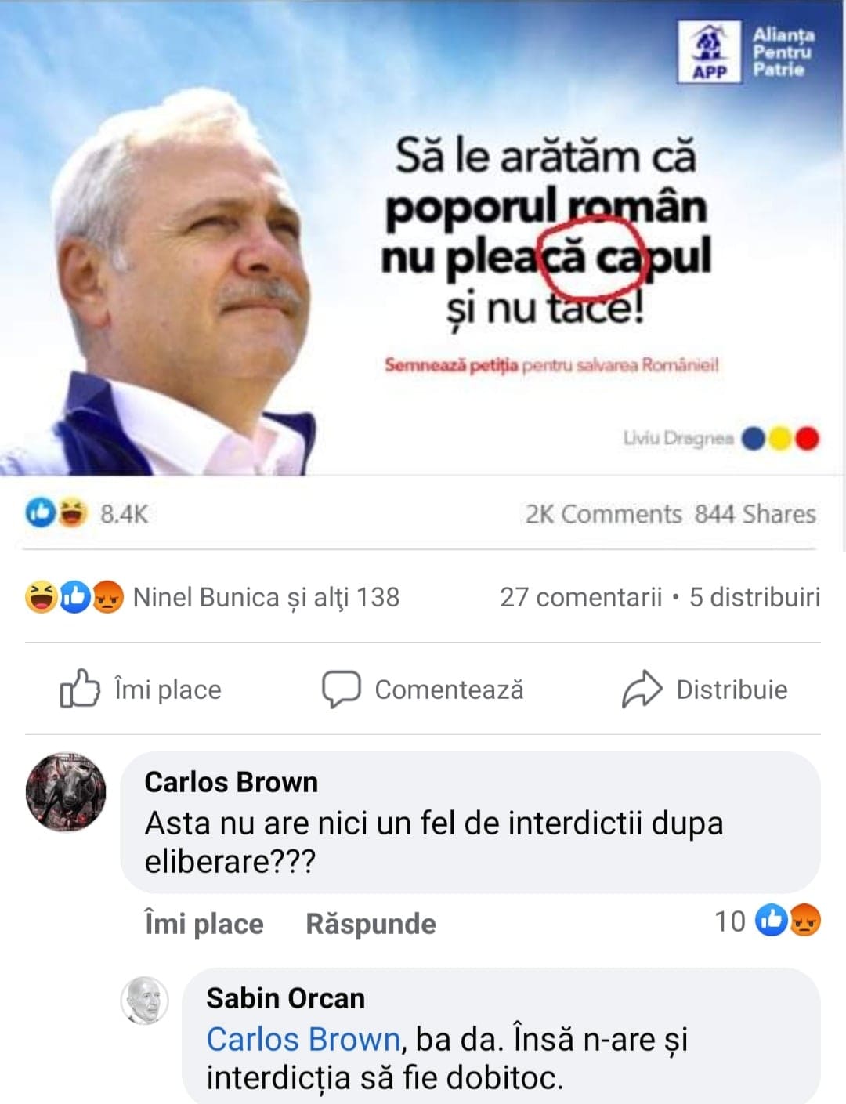Viewport: 846px width, 1104px height.
Task: Click the Ninel Bunica și alți 138 text
Action: tap(266, 597)
